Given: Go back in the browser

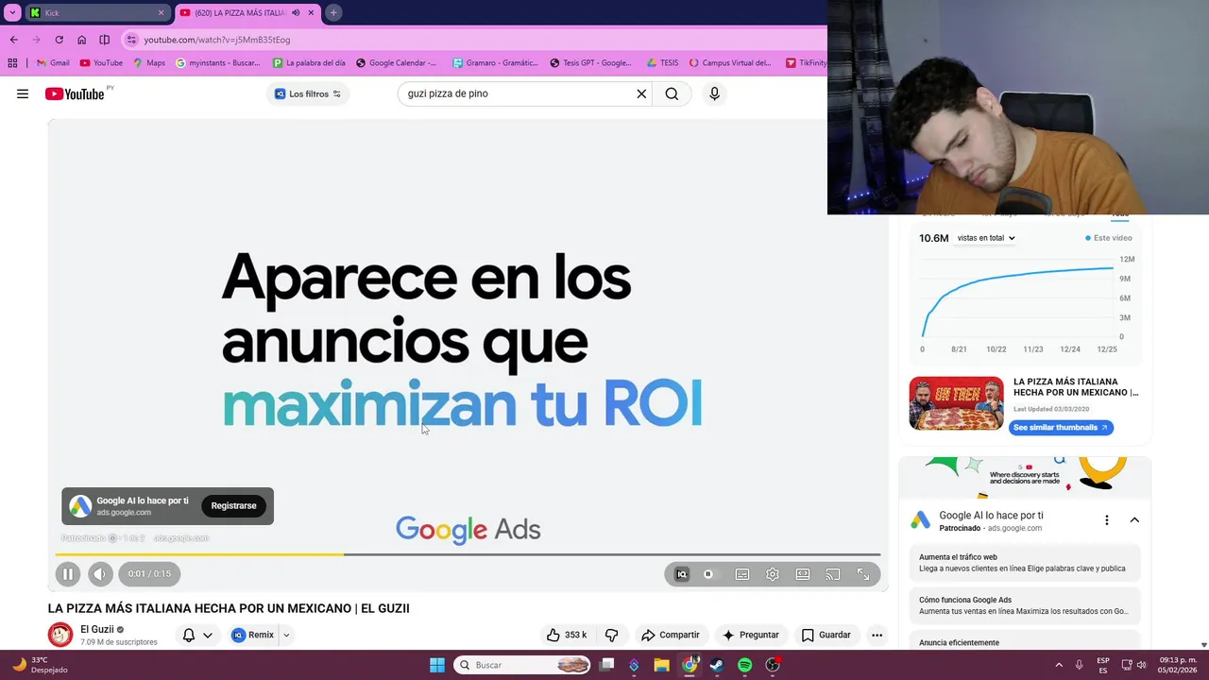Looking at the screenshot, I should [x=13, y=40].
